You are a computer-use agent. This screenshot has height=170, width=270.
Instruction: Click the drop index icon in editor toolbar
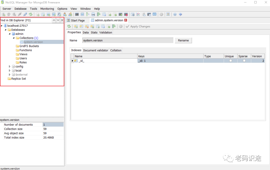pyautogui.click(x=87, y=26)
